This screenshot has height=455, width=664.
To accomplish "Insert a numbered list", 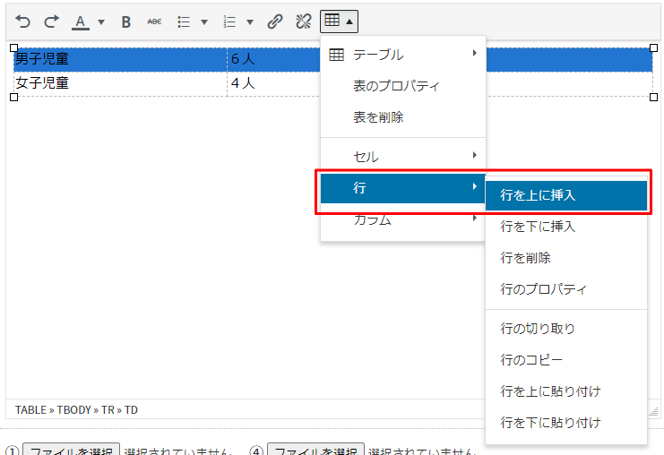I will [229, 21].
